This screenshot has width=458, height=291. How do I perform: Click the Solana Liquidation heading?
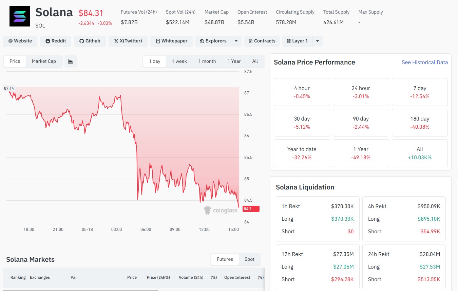pos(305,187)
